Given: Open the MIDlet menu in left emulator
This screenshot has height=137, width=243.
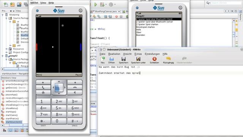Looking at the screenshot, I should [x=34, y=3].
